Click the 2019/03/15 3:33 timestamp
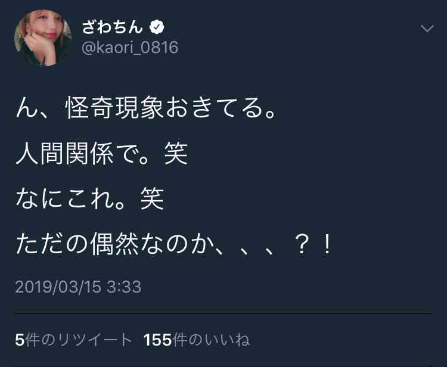Image resolution: width=447 pixels, height=367 pixels. coord(78,287)
